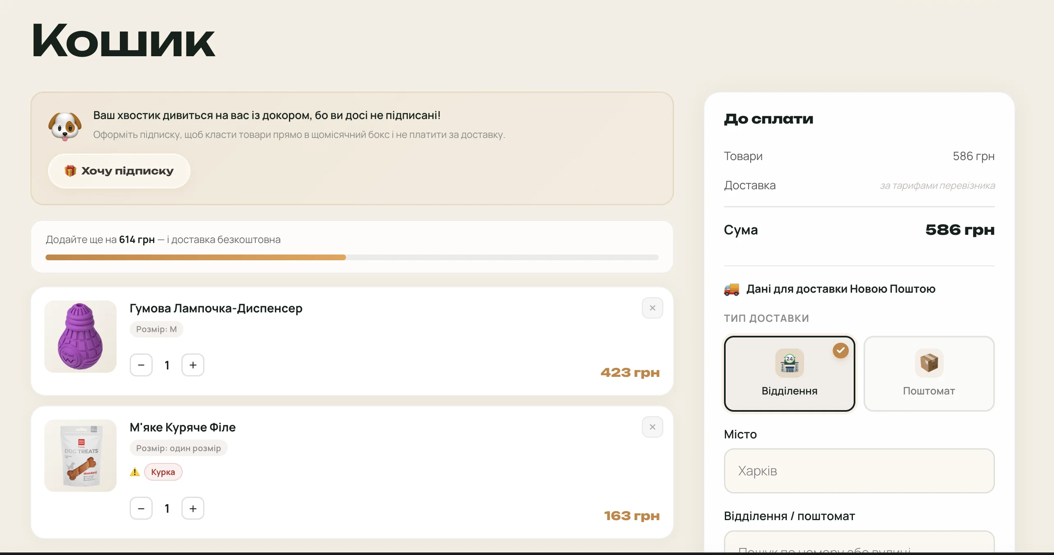Focus the Місто field showing Харків

click(859, 470)
